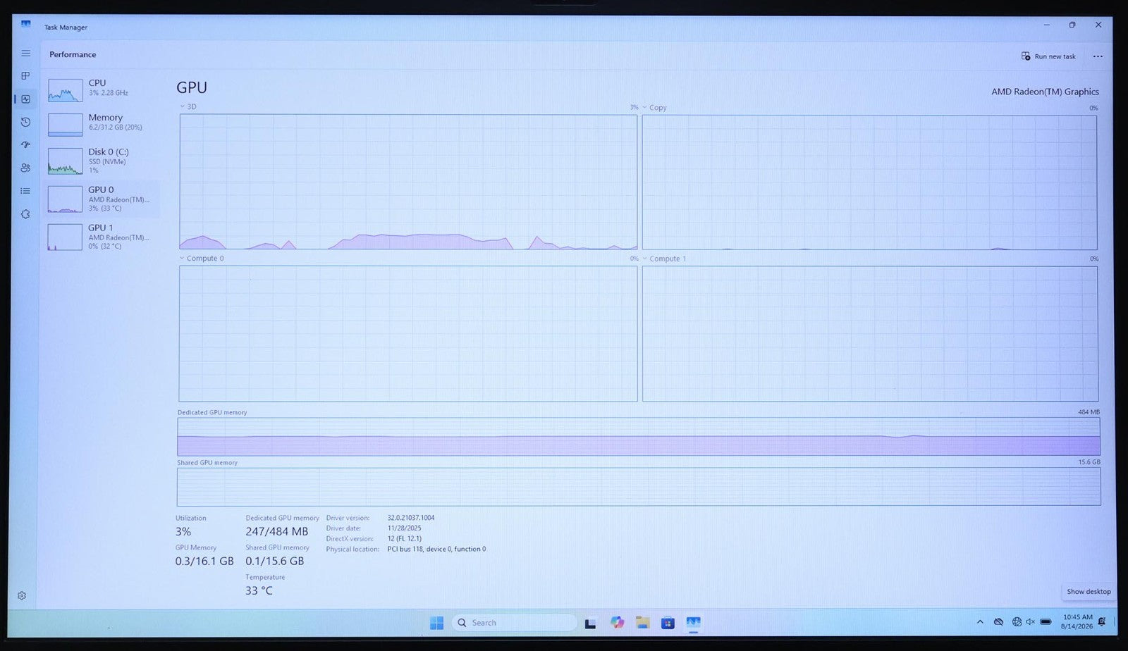1128x651 pixels.
Task: Click the GPU Memory value 0.3/16.1 GB
Action: (x=204, y=562)
